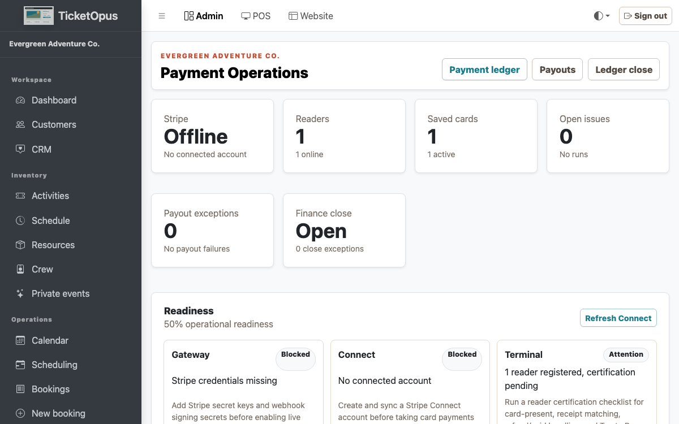679x424 pixels.
Task: Click the Bookings list icon
Action: coord(20,389)
